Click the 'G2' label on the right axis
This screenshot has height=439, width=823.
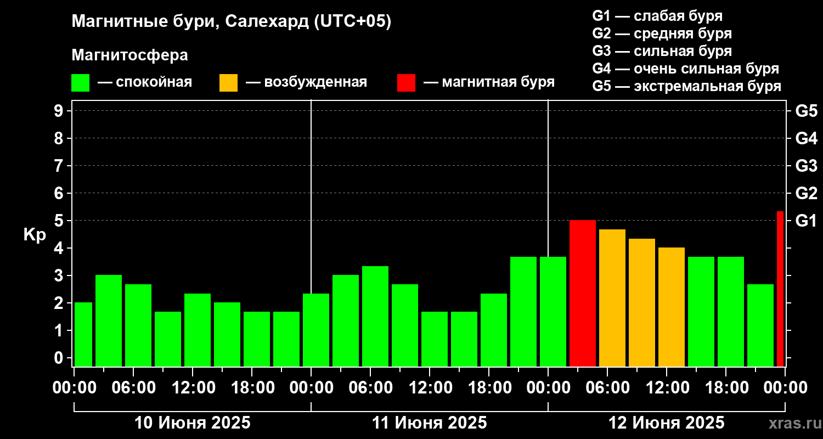click(x=806, y=193)
